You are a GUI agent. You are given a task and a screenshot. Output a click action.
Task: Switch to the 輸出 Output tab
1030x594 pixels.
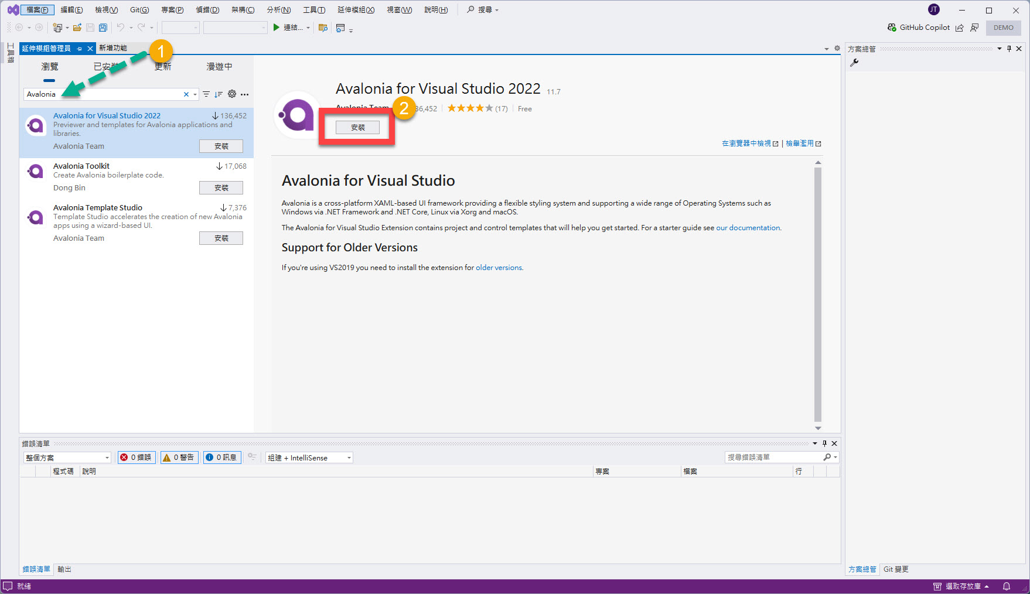(64, 569)
